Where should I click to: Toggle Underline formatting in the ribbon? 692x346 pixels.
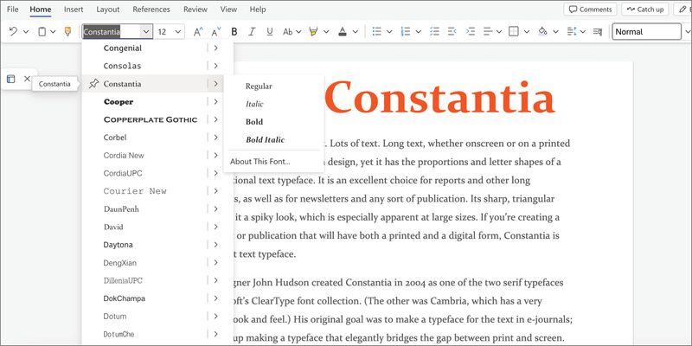[270, 32]
